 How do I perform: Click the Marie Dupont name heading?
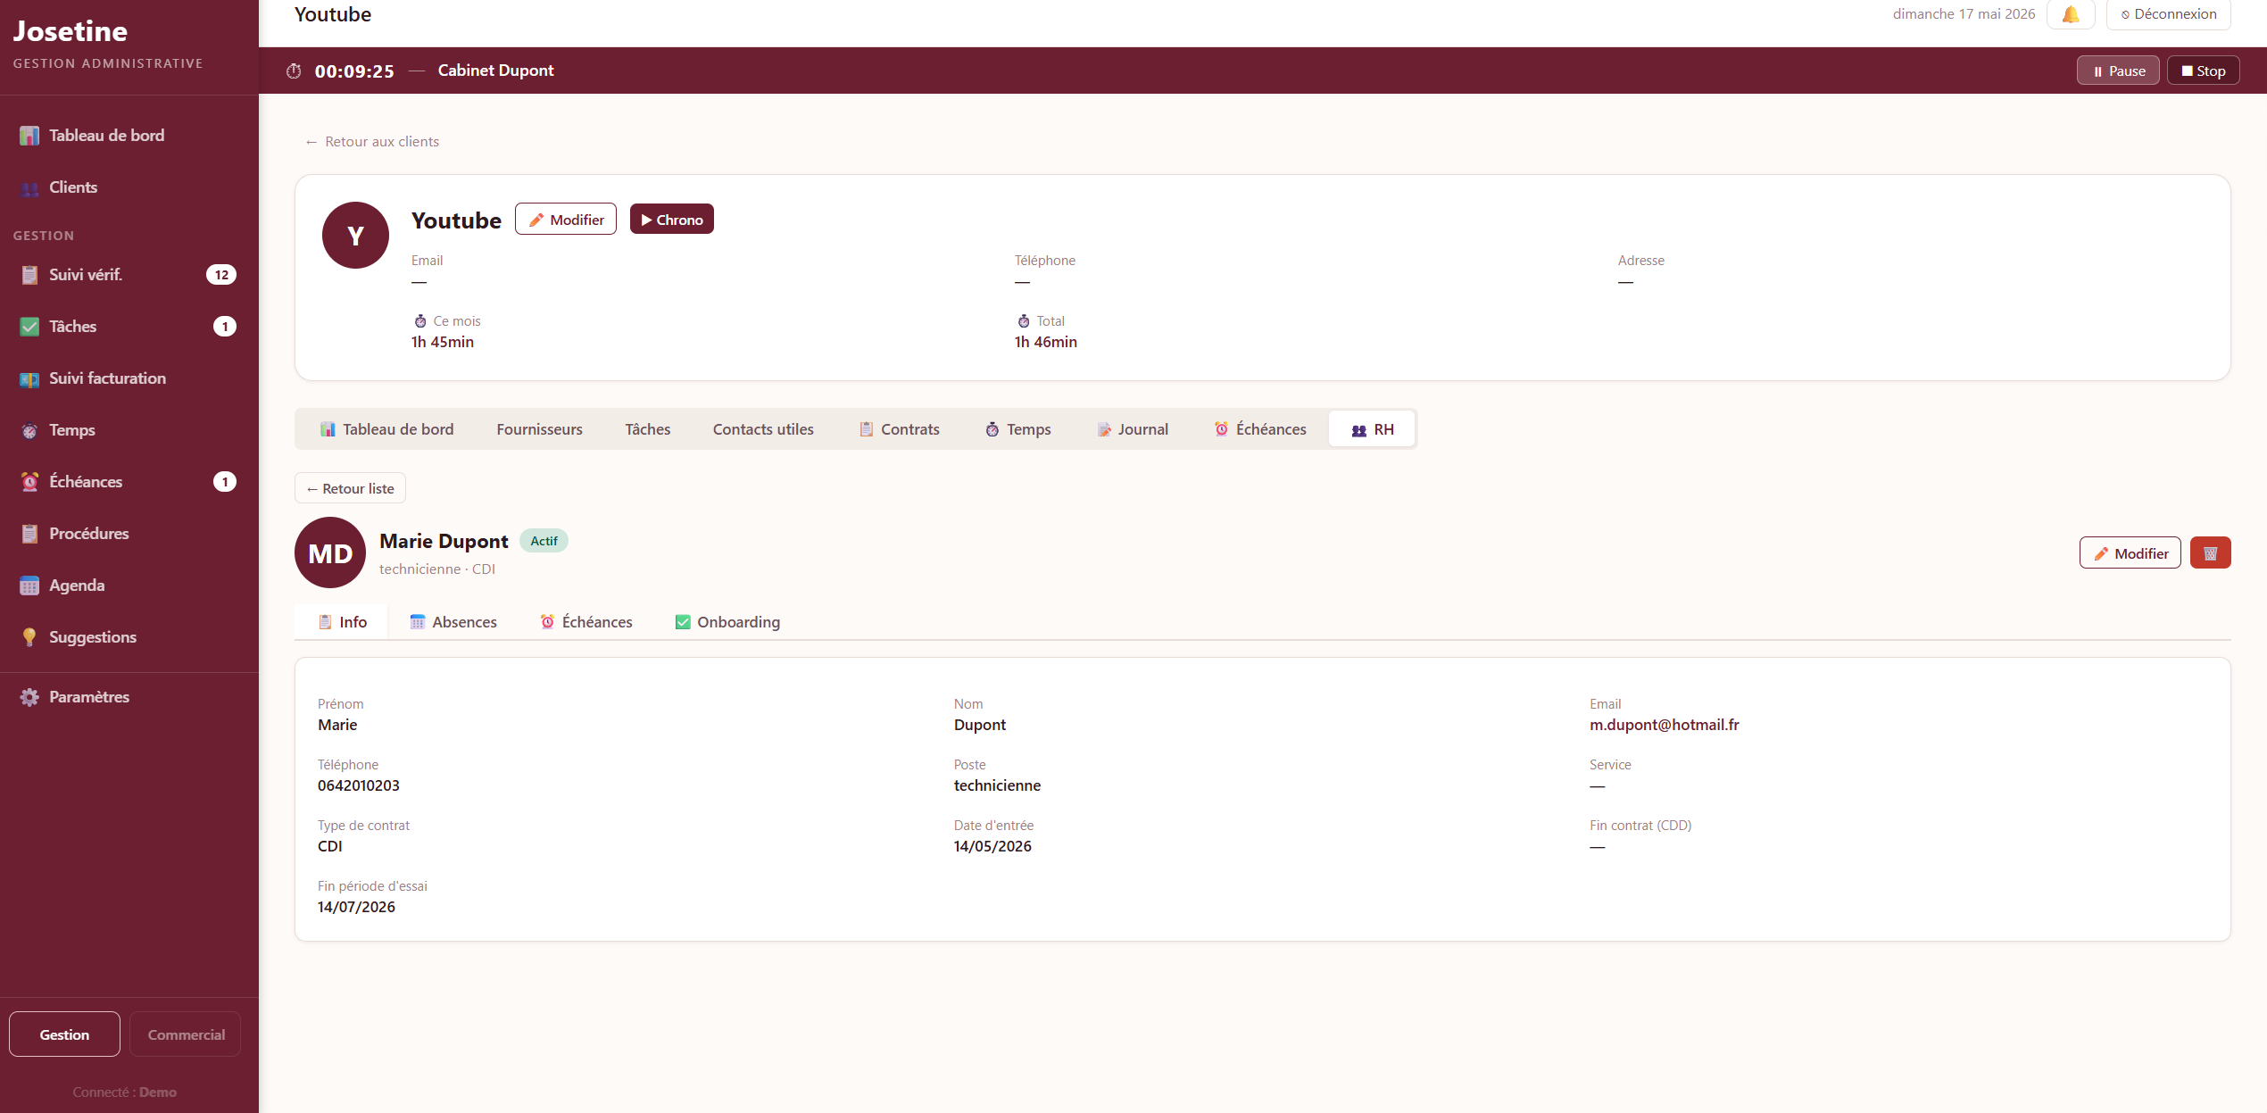444,541
